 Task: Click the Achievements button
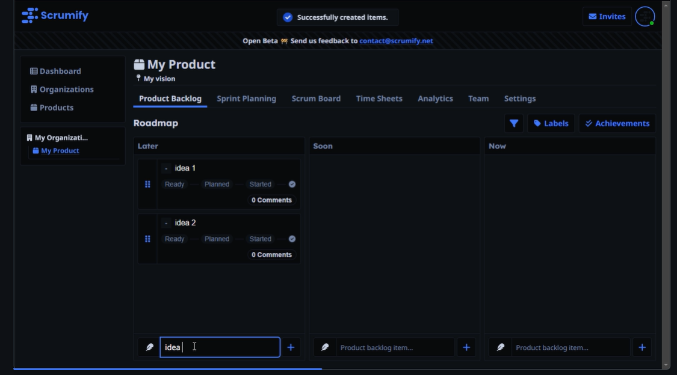pos(617,123)
